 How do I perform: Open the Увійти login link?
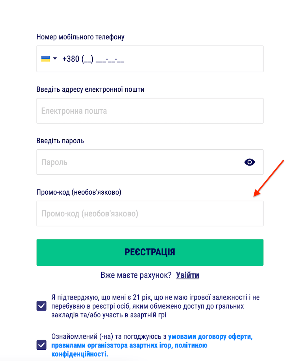pyautogui.click(x=187, y=275)
